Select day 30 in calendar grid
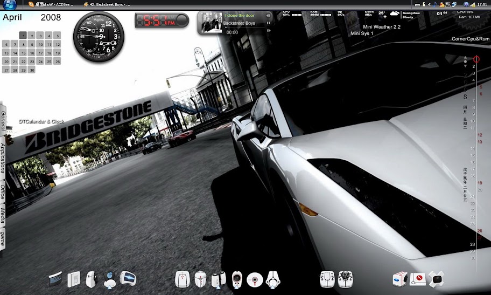Image resolution: width=491 pixels, height=295 pixels. (x=32, y=70)
